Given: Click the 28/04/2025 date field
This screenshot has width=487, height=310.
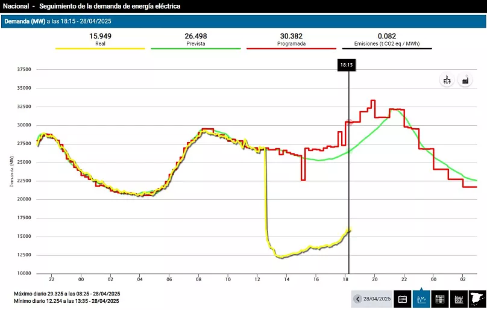Looking at the screenshot, I should [x=377, y=299].
